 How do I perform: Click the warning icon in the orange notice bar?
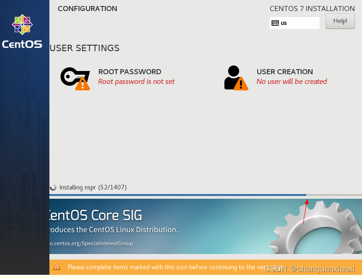[x=56, y=267]
